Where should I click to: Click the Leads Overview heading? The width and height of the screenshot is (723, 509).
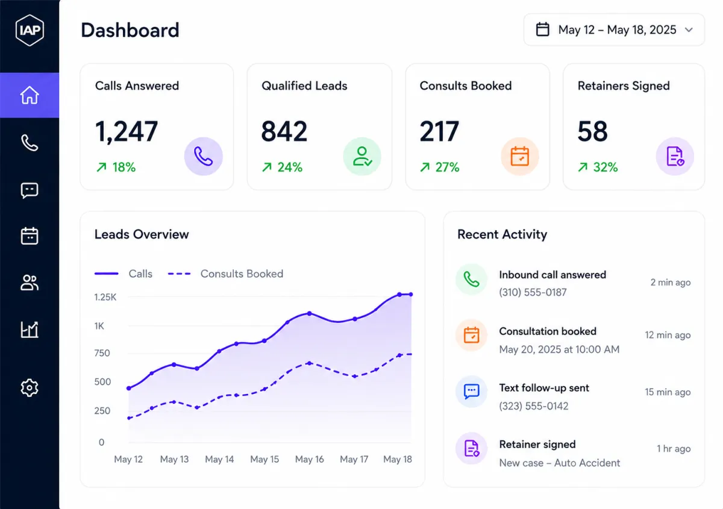click(x=142, y=234)
